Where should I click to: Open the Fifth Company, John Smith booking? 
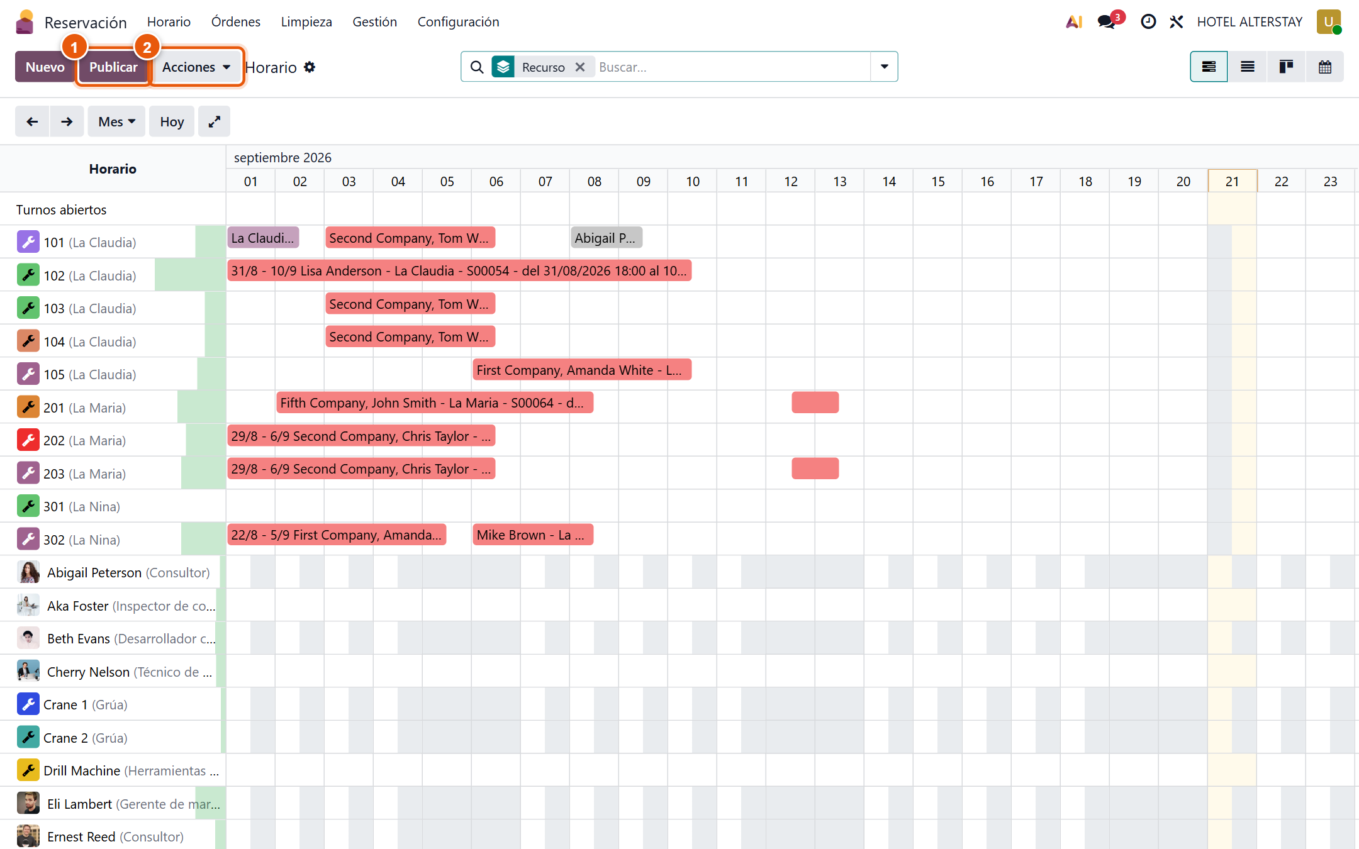point(435,402)
